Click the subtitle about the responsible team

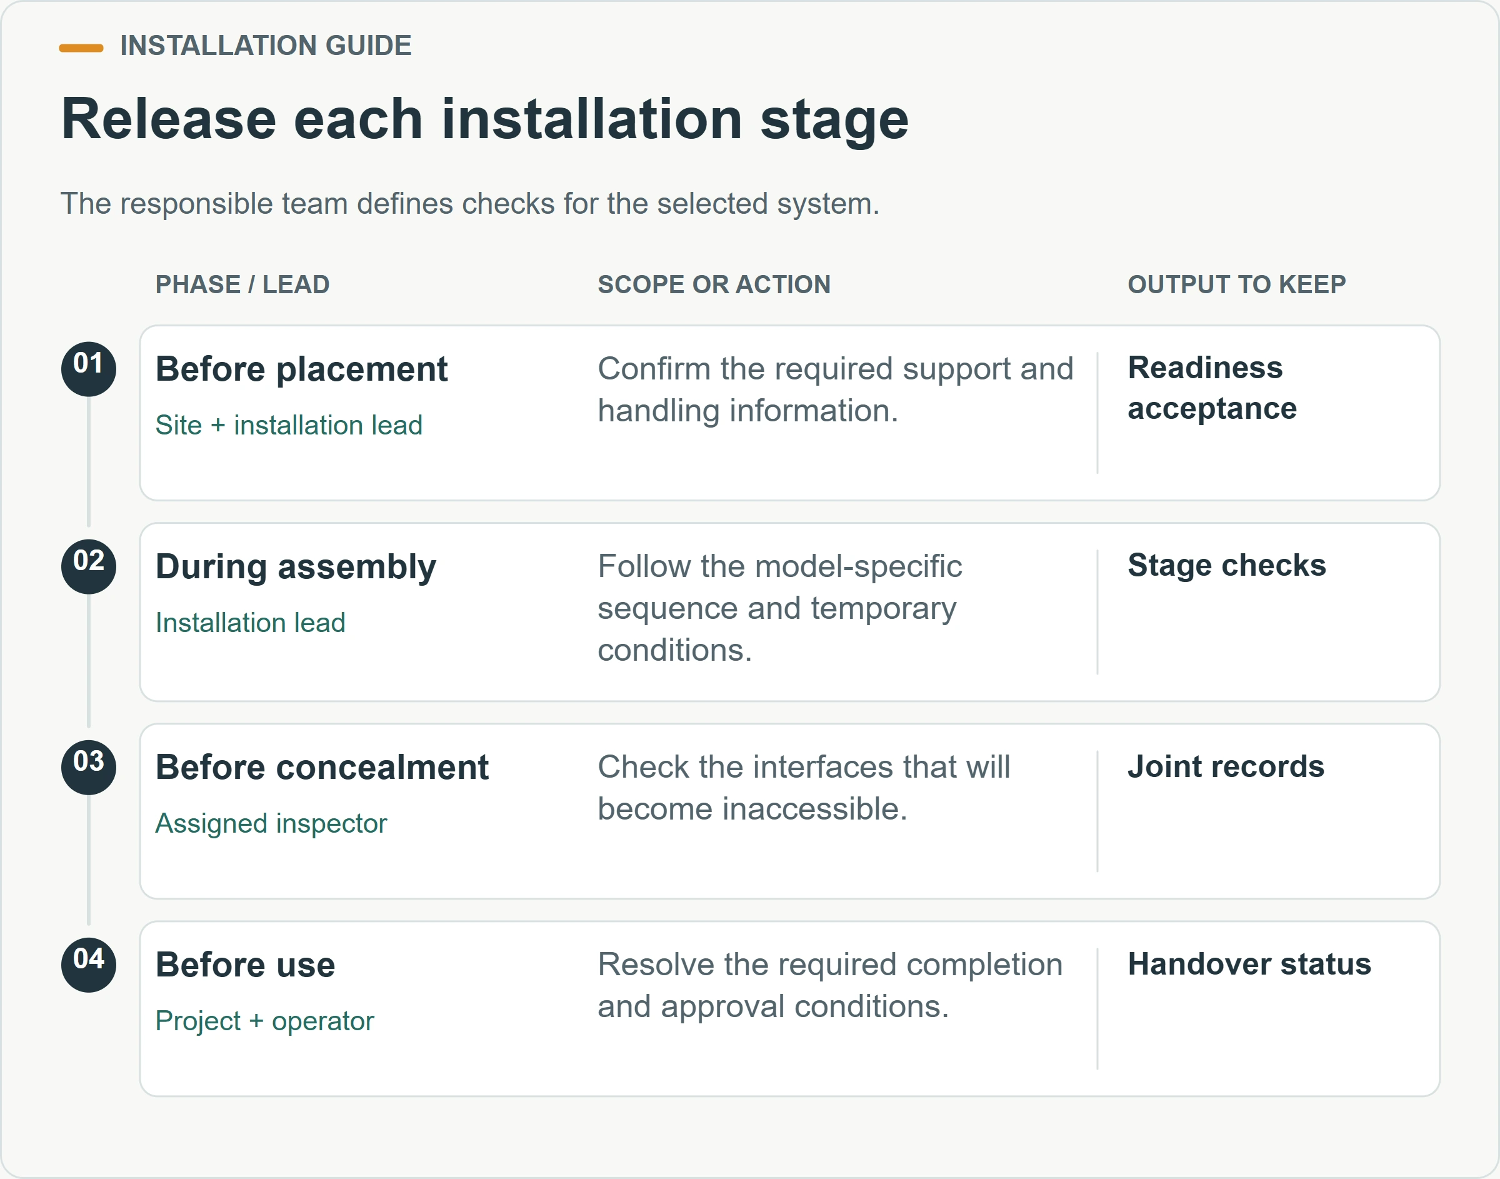470,204
